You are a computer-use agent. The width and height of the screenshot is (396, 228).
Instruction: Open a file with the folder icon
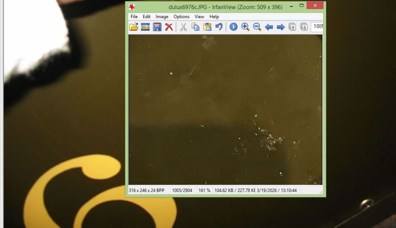tap(133, 27)
